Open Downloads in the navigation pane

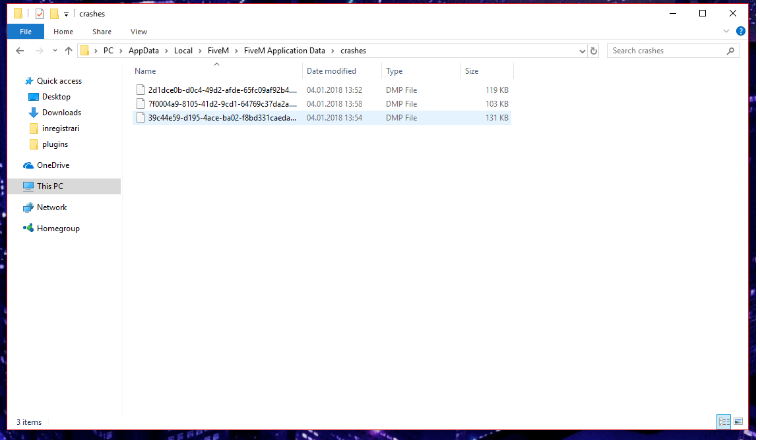click(x=61, y=113)
